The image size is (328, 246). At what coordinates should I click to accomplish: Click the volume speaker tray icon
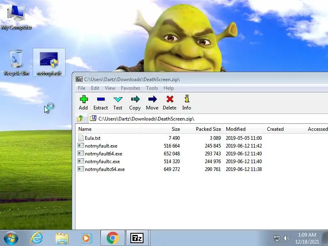(x=286, y=238)
